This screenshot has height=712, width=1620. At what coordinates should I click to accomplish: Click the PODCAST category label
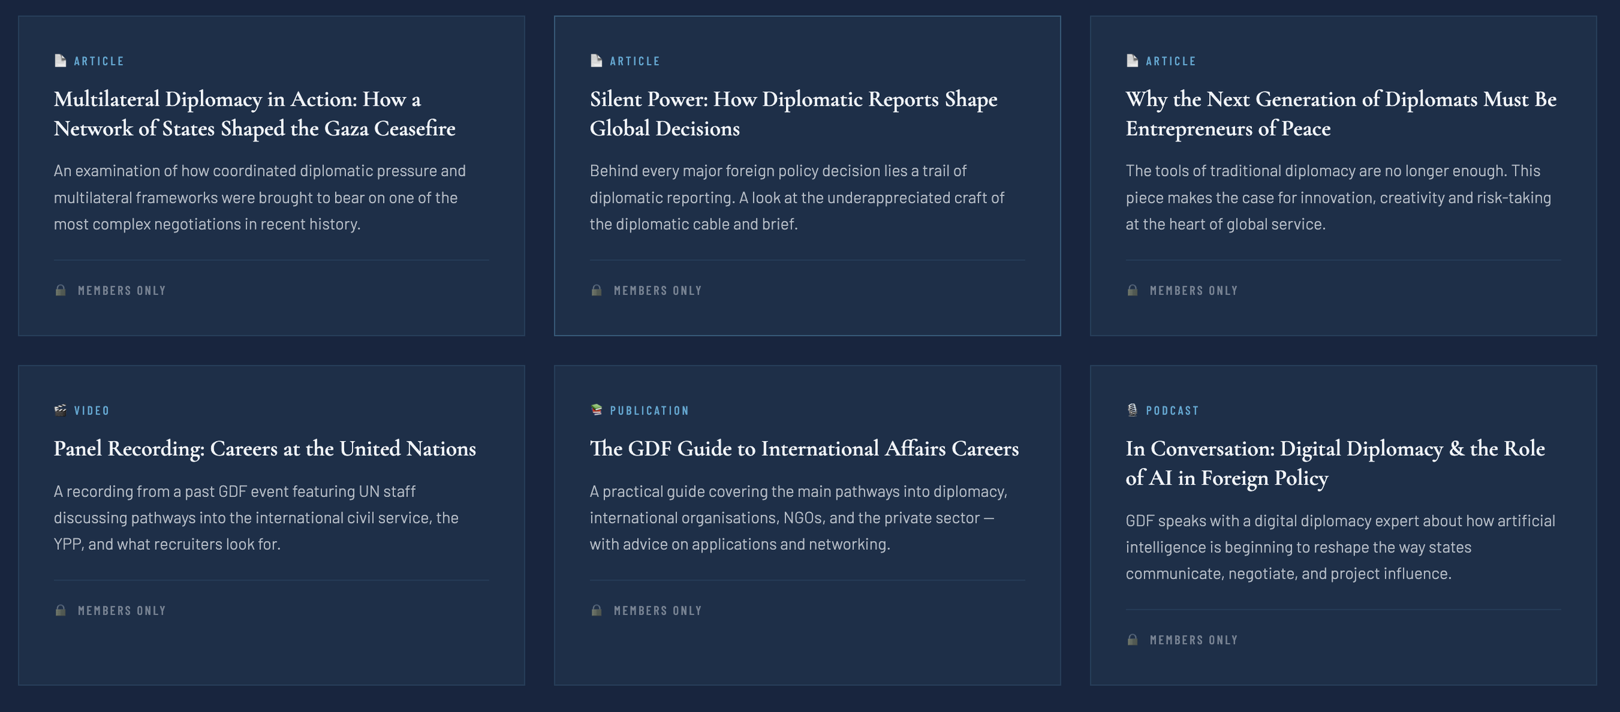point(1172,410)
